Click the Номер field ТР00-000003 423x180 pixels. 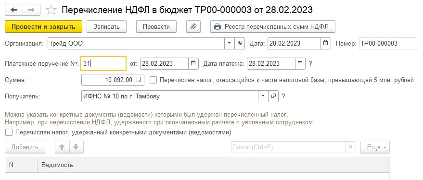pos(388,43)
